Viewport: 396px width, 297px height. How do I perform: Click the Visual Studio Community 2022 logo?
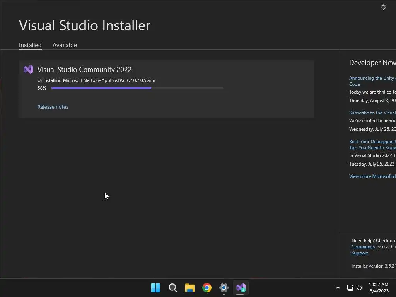pyautogui.click(x=28, y=69)
